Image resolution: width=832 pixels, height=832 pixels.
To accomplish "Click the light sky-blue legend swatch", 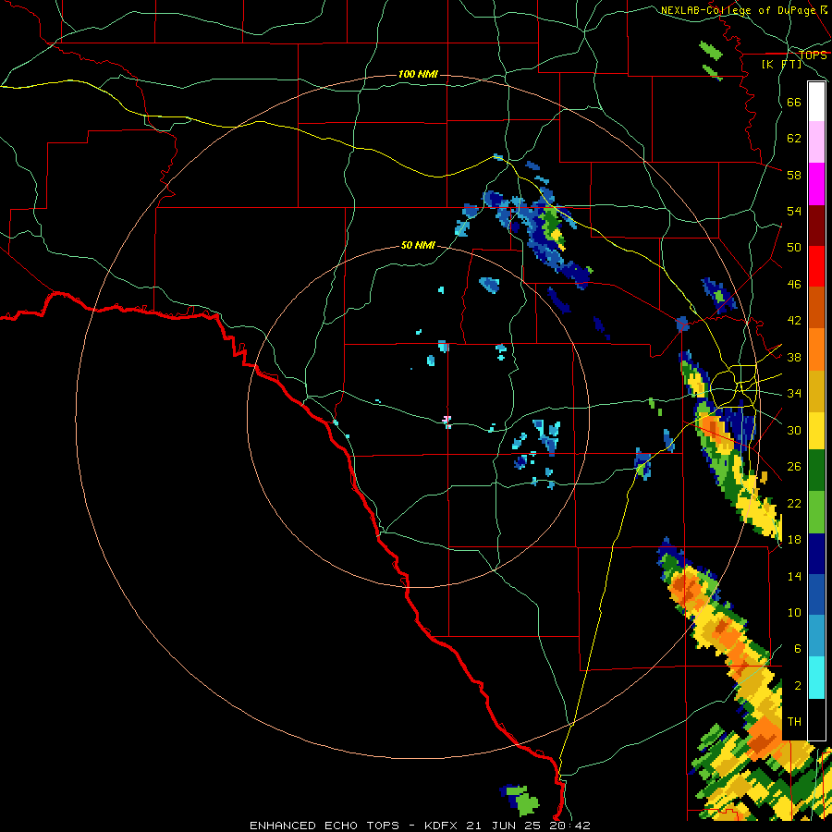I will pyautogui.click(x=816, y=636).
